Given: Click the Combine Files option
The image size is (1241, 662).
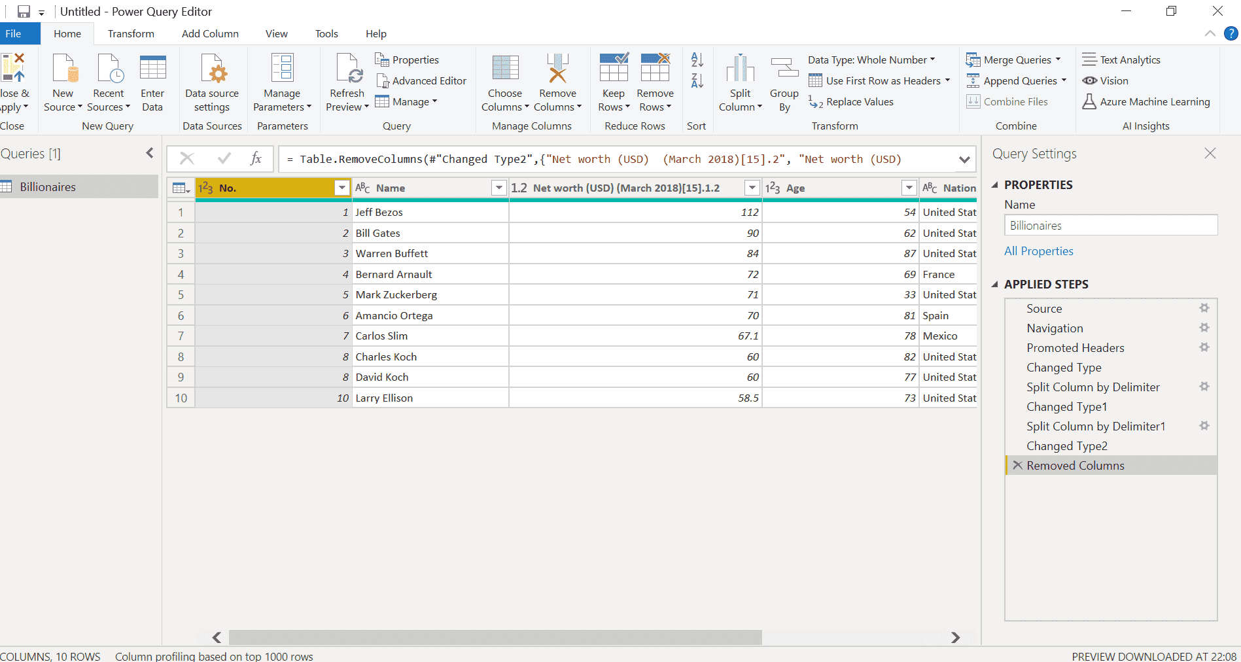Looking at the screenshot, I should point(1007,101).
